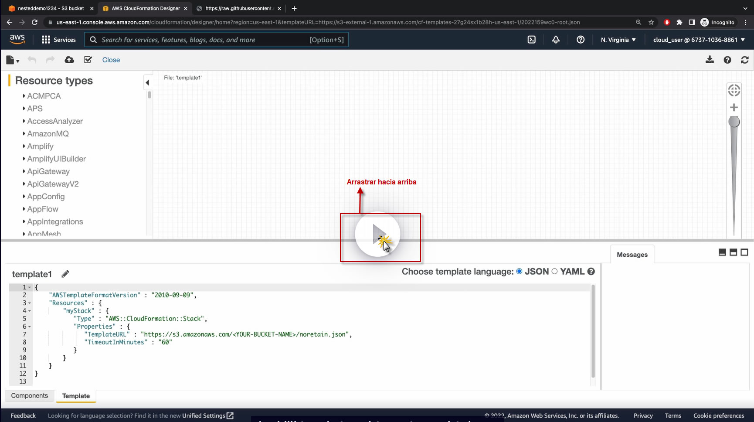The height and width of the screenshot is (422, 754).
Task: Zoom in with the plus icon
Action: 734,107
